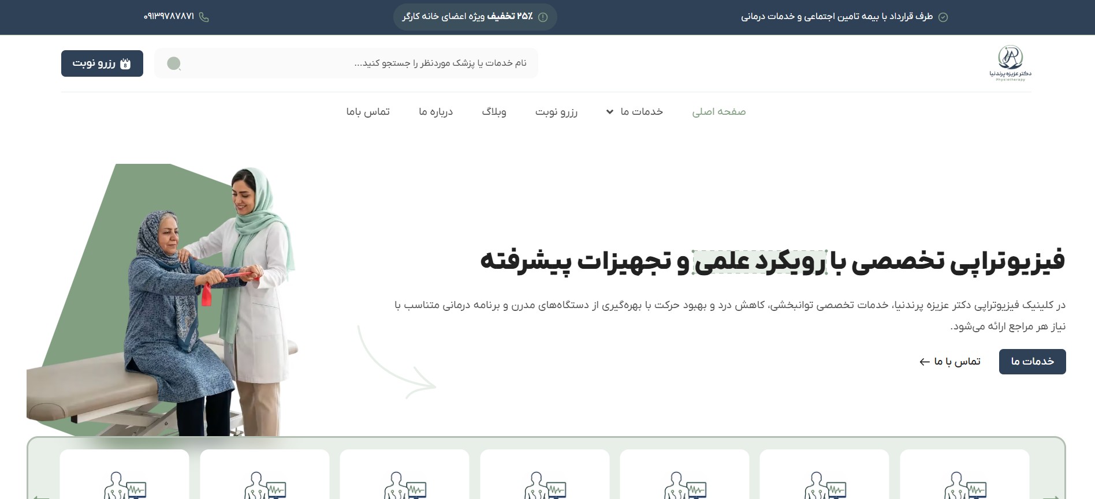Click calendar icon on رزرو نوبت button

coord(125,64)
